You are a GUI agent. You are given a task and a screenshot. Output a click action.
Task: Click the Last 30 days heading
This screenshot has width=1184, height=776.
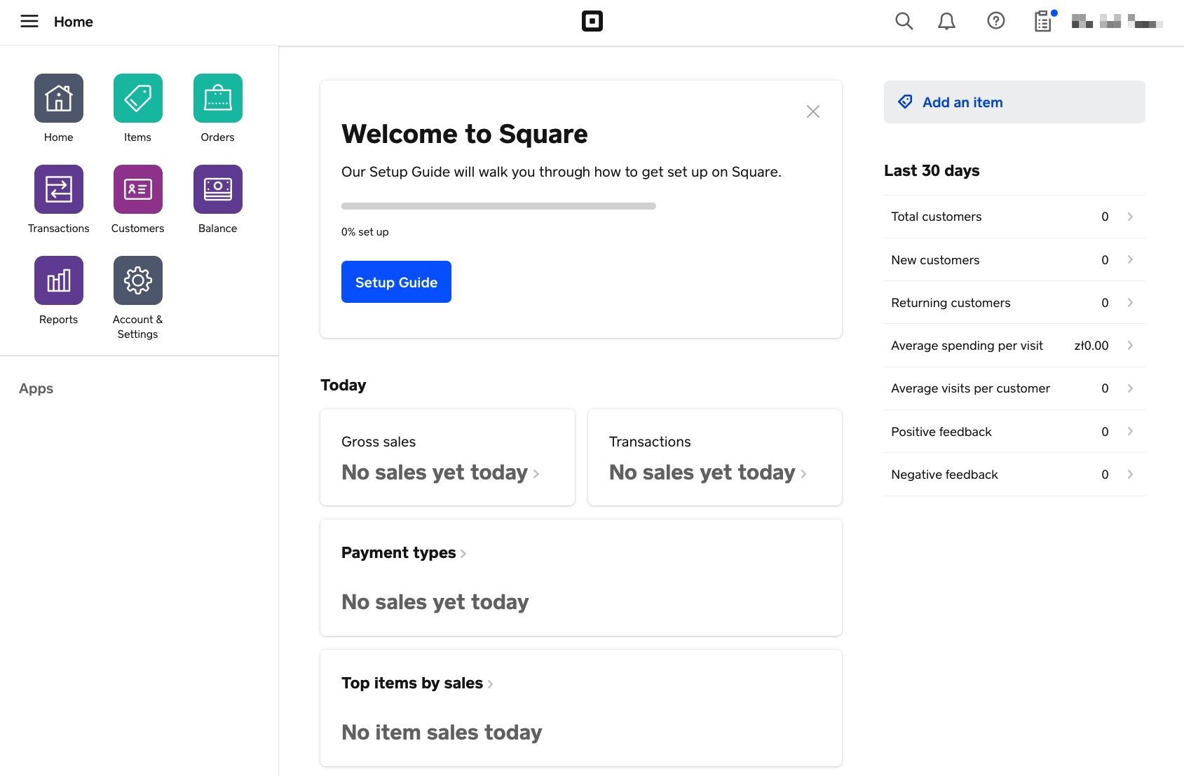pyautogui.click(x=932, y=170)
